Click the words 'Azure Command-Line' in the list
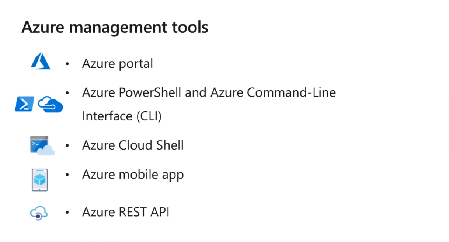 (x=273, y=92)
